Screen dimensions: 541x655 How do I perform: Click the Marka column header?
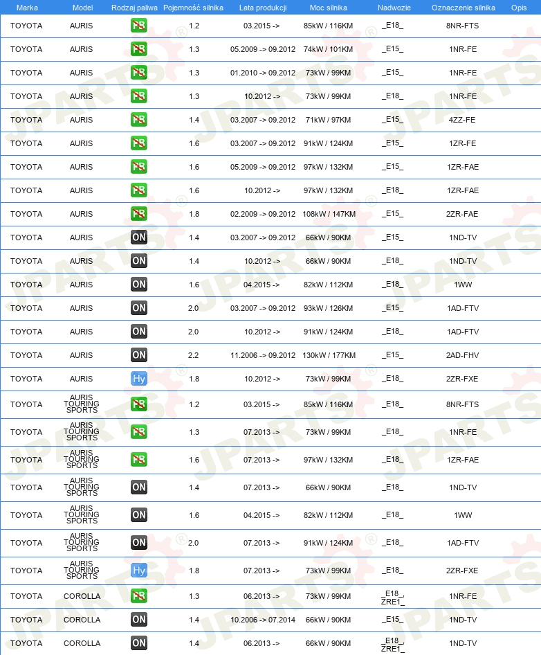27,8
